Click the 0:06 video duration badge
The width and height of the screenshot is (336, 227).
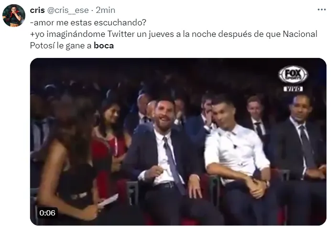tap(47, 213)
